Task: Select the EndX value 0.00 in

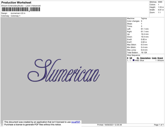Action: coord(144,39)
